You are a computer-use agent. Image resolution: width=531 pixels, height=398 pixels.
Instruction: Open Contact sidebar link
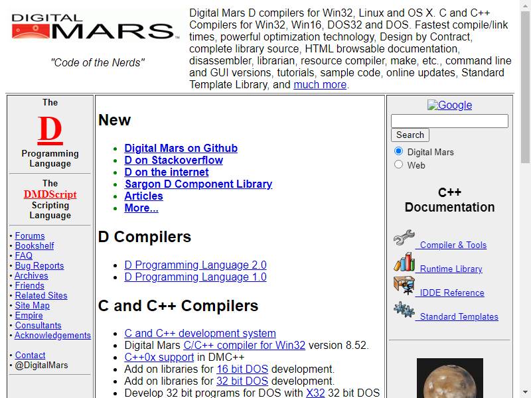point(30,355)
